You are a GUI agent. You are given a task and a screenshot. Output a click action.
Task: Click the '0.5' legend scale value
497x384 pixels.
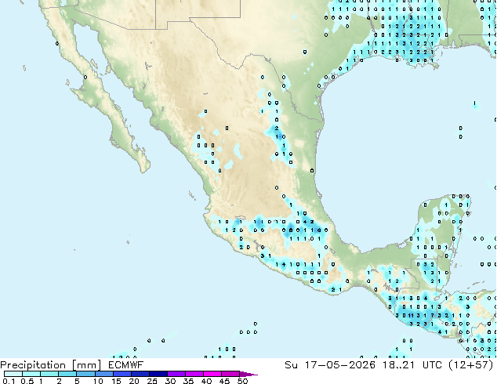pyautogui.click(x=27, y=381)
